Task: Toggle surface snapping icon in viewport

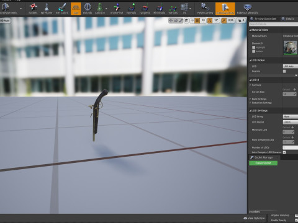Action: 192,20
